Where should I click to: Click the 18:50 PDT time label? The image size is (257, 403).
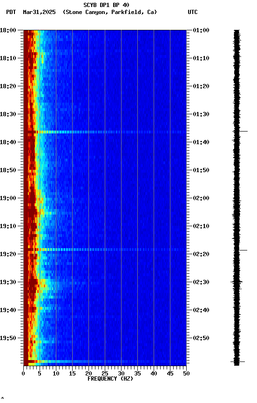(8, 170)
